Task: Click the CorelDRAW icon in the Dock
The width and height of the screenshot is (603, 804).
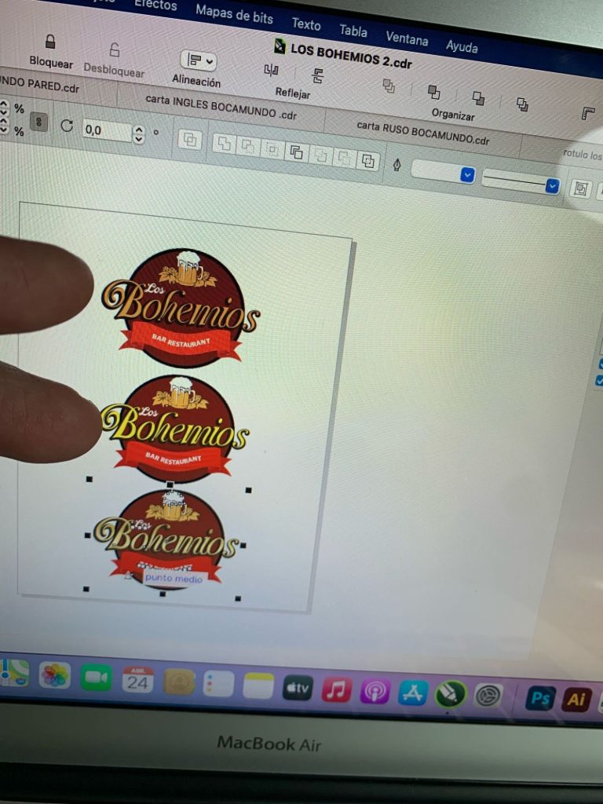Action: click(451, 694)
